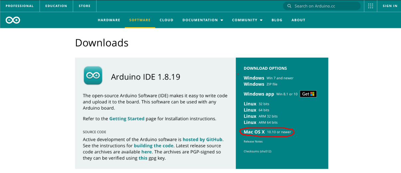Screen dimensions: 401x173
Task: Click SIGN IN
Action: click(x=390, y=6)
